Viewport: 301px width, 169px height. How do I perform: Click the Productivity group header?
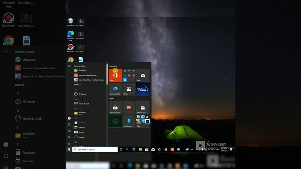point(113,66)
